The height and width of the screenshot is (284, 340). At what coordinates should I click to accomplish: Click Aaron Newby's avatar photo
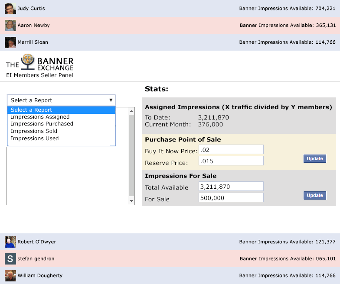pyautogui.click(x=10, y=26)
